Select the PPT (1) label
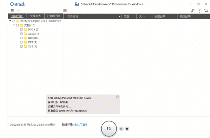The width and height of the screenshot is (210, 138). pos(33,42)
